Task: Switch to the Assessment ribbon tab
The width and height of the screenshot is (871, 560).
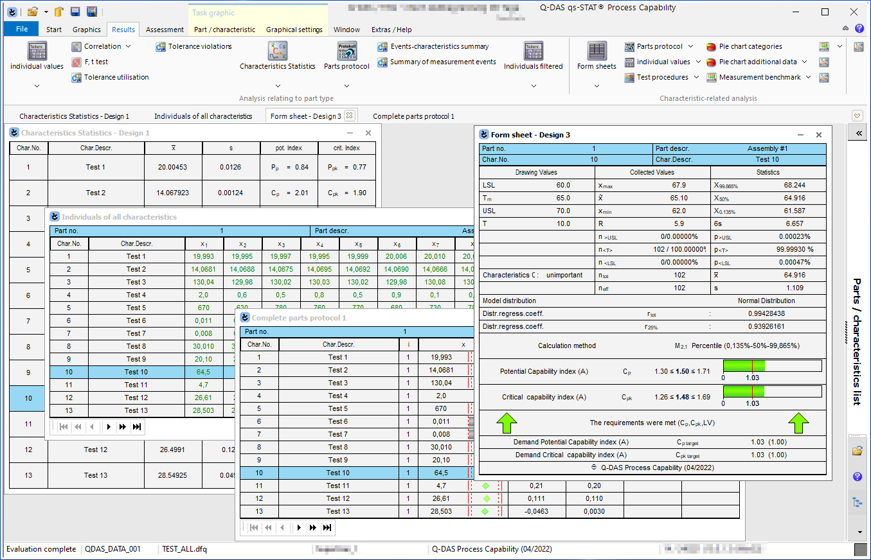Action: pyautogui.click(x=165, y=30)
